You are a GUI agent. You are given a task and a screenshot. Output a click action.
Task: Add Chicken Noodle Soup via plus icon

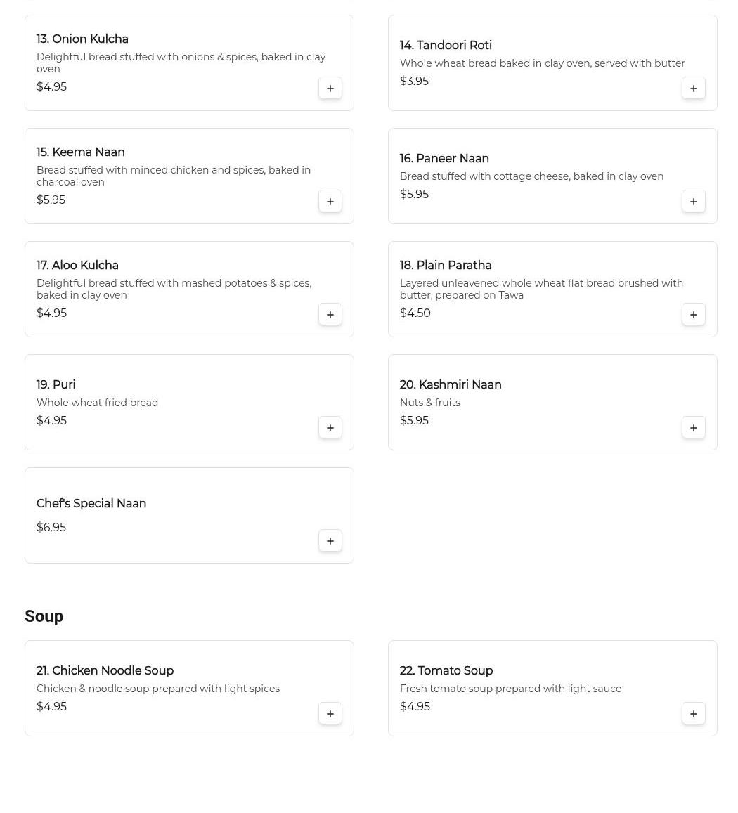pos(330,714)
